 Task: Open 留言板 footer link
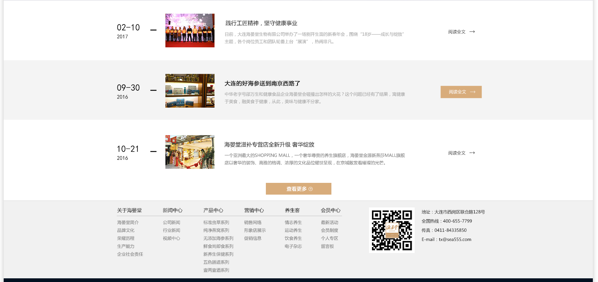click(327, 246)
